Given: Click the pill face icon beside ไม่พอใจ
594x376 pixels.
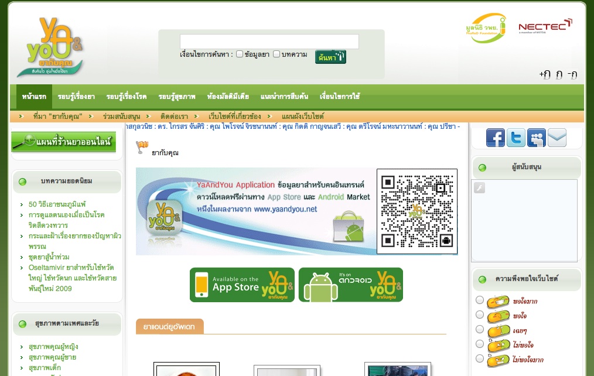Looking at the screenshot, I should 499,345.
